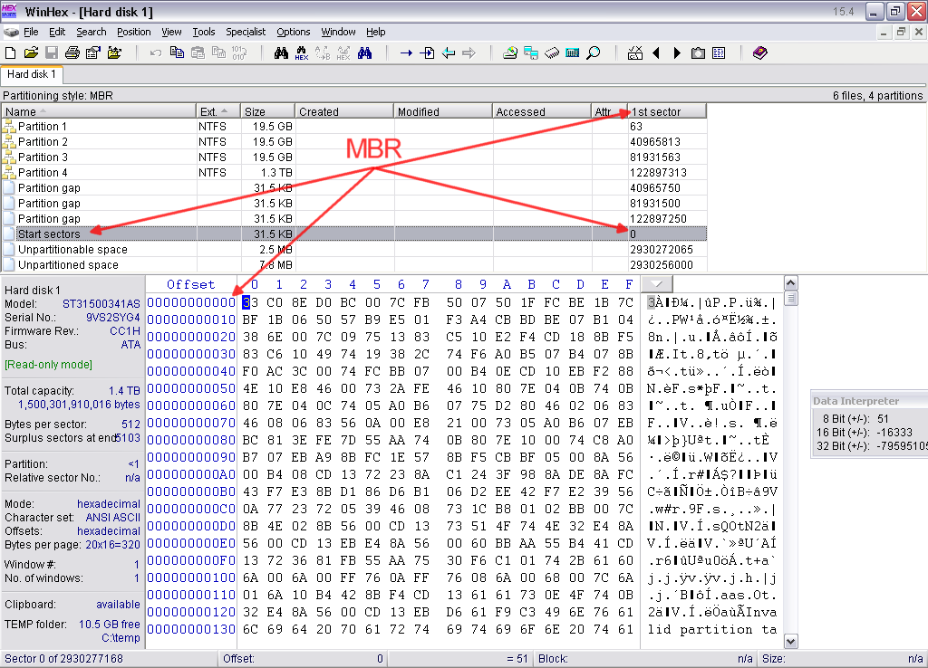
Task: Click the Undo arrow icon
Action: coord(156,53)
